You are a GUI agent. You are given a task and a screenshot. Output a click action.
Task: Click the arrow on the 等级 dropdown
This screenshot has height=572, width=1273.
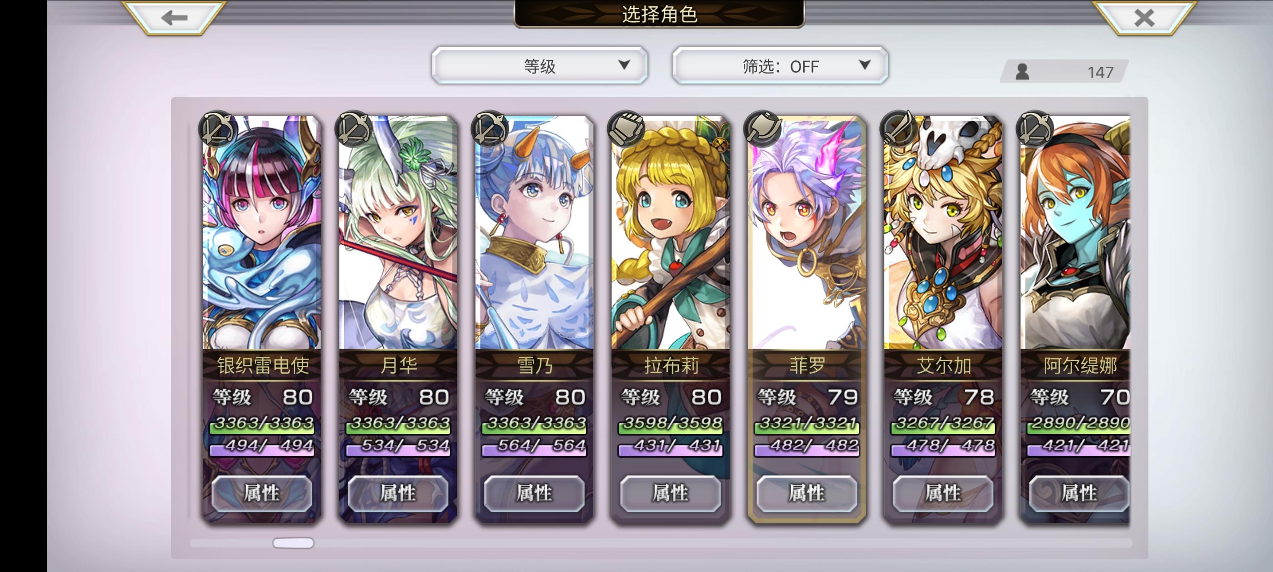click(624, 64)
